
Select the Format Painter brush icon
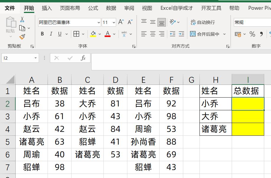[x=22, y=36]
